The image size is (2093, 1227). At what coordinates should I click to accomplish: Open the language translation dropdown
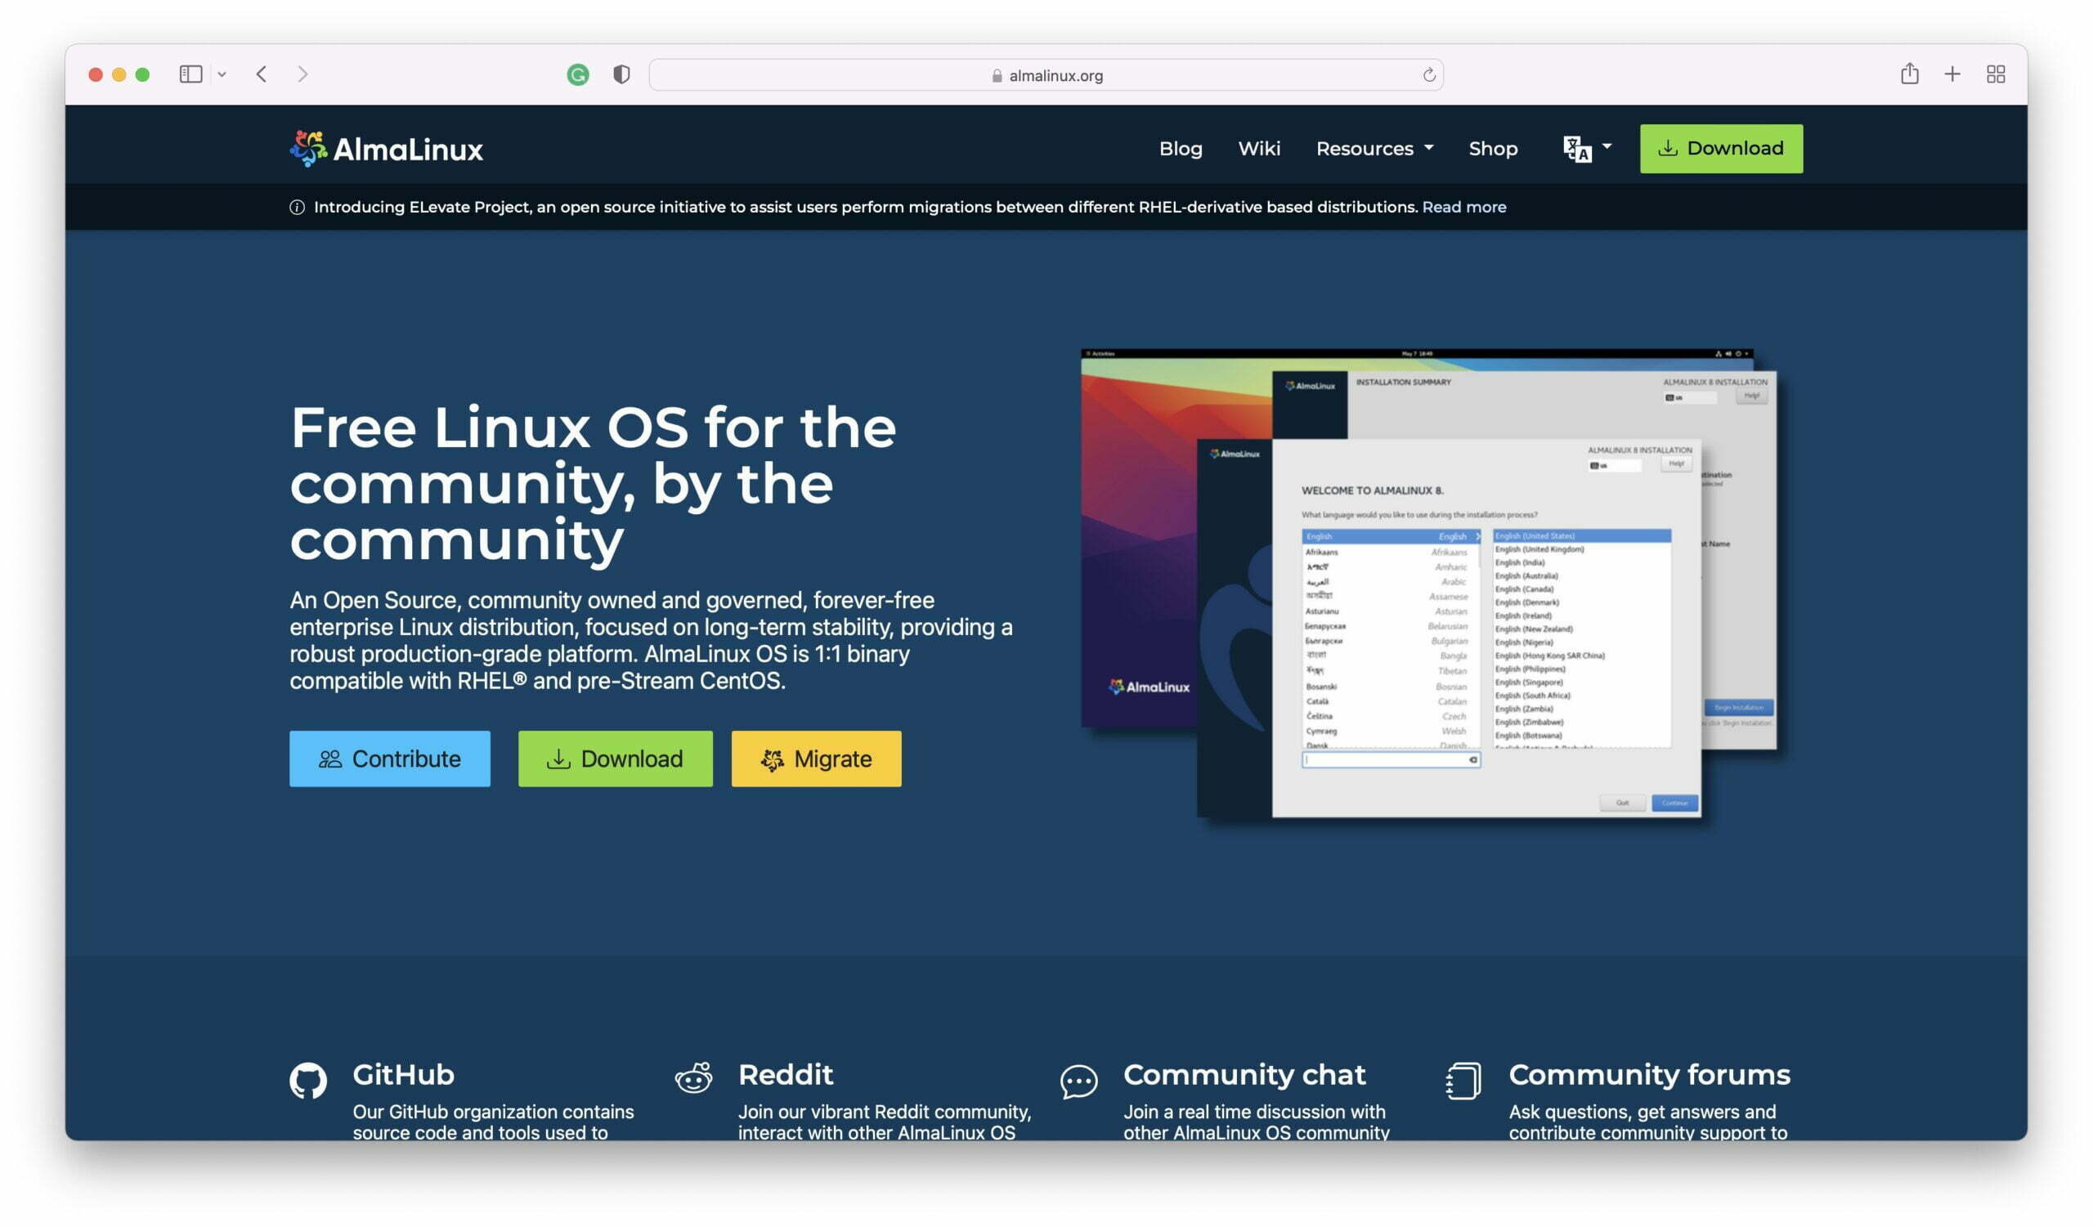click(x=1586, y=149)
